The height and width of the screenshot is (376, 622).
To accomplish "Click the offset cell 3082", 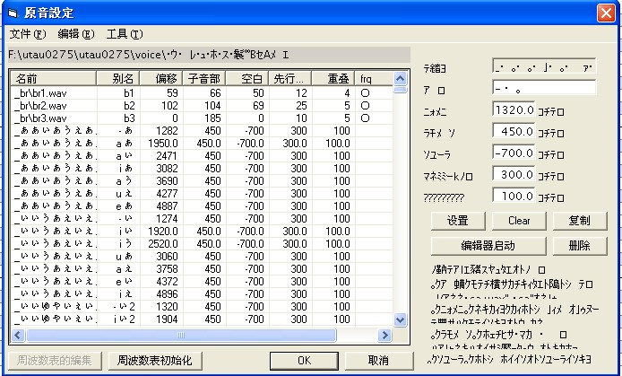I will tap(167, 169).
